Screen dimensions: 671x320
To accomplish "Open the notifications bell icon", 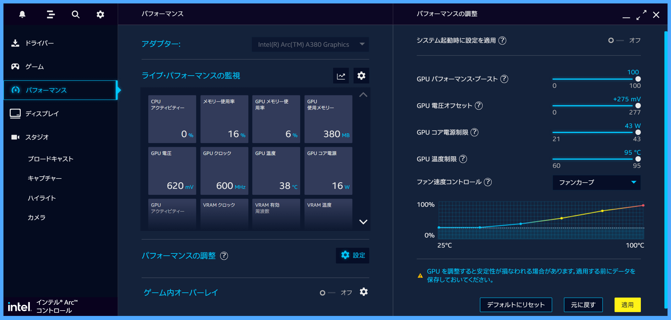I will pyautogui.click(x=22, y=14).
